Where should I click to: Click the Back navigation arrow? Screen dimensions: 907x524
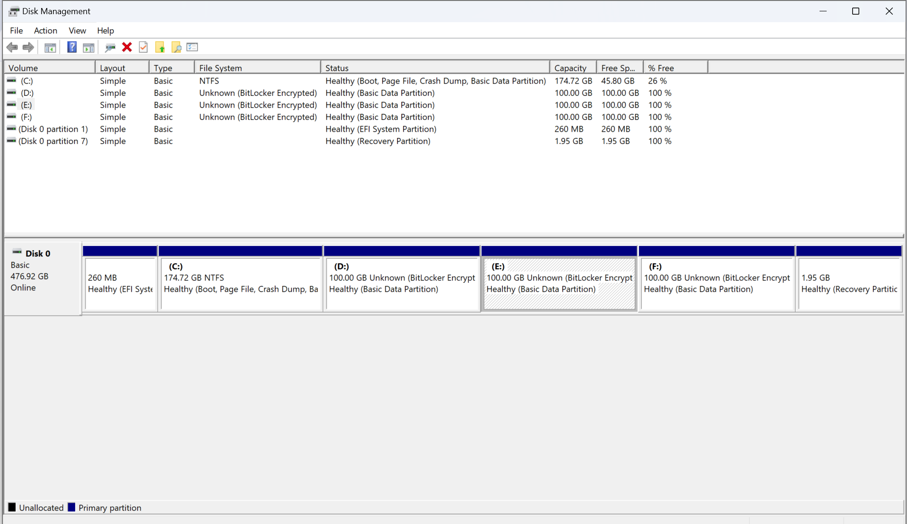coord(12,47)
